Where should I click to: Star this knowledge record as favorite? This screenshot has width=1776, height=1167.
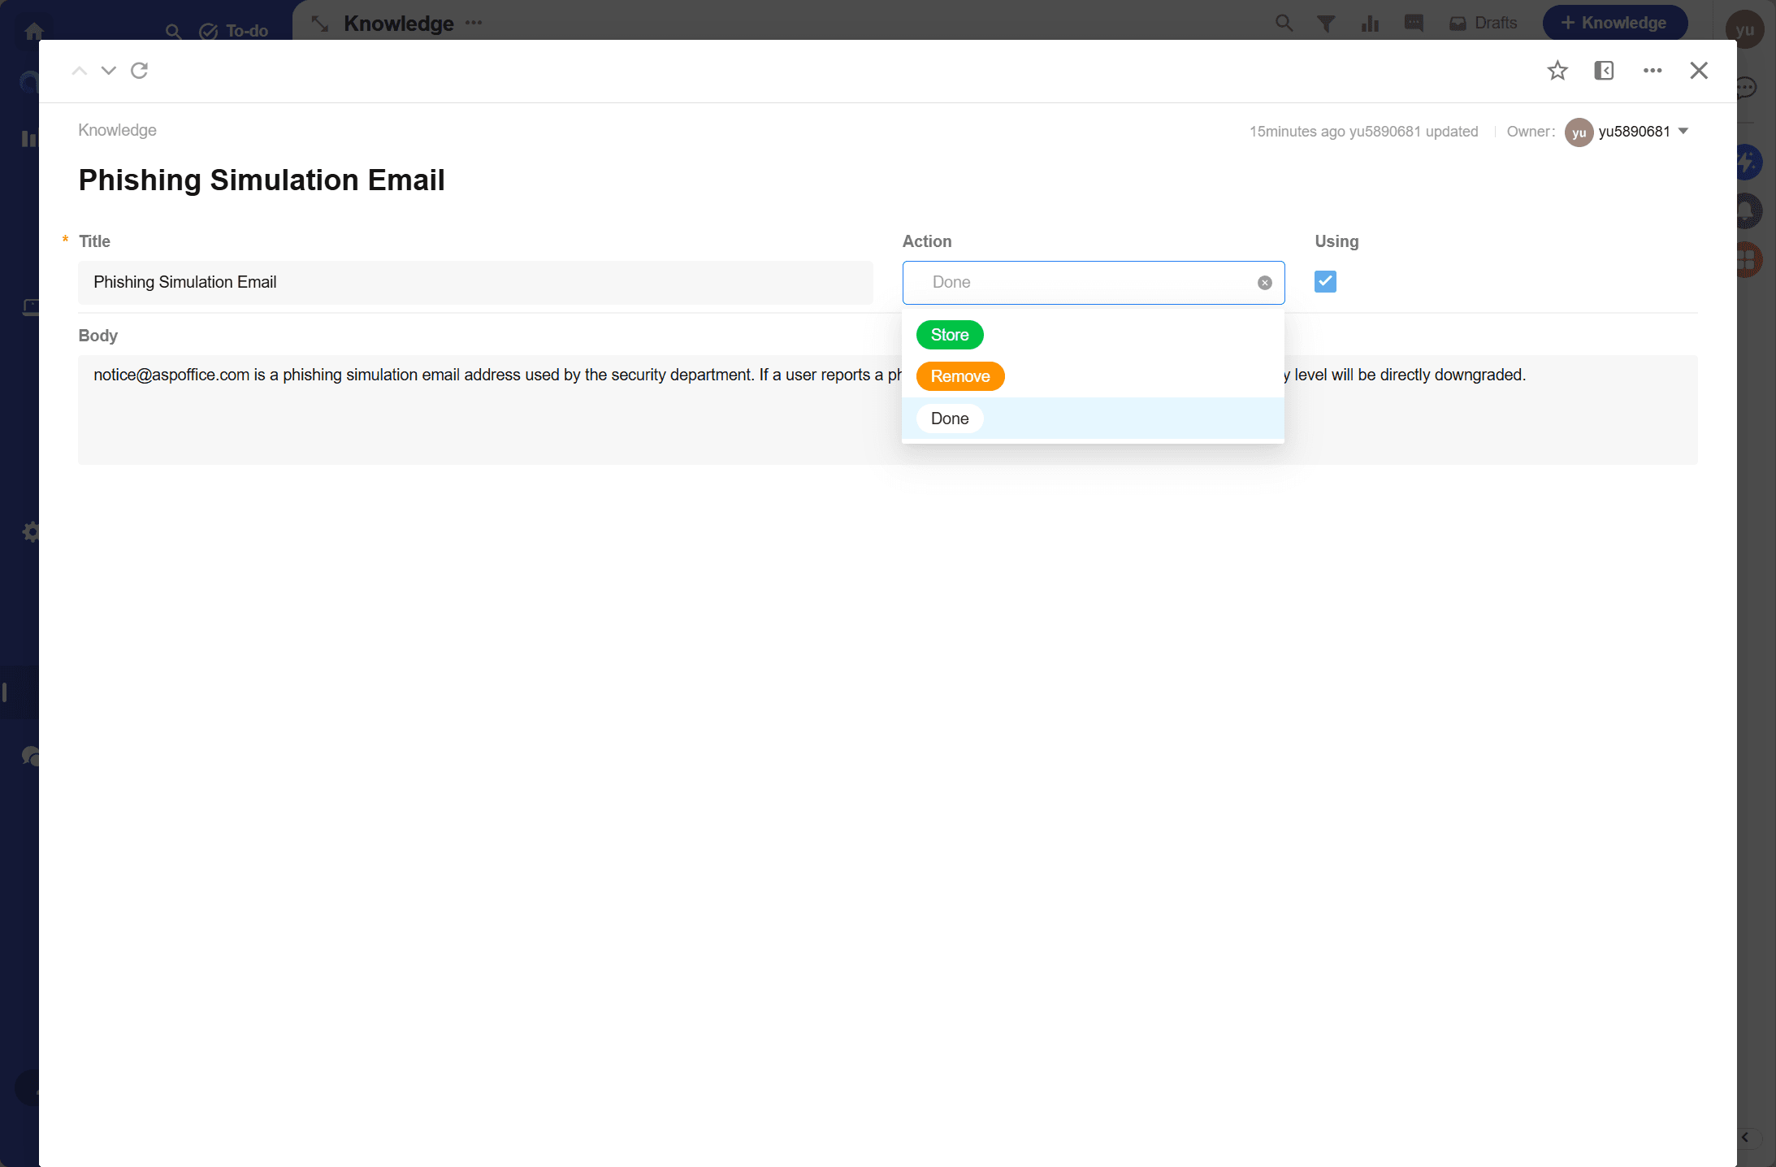(x=1557, y=71)
